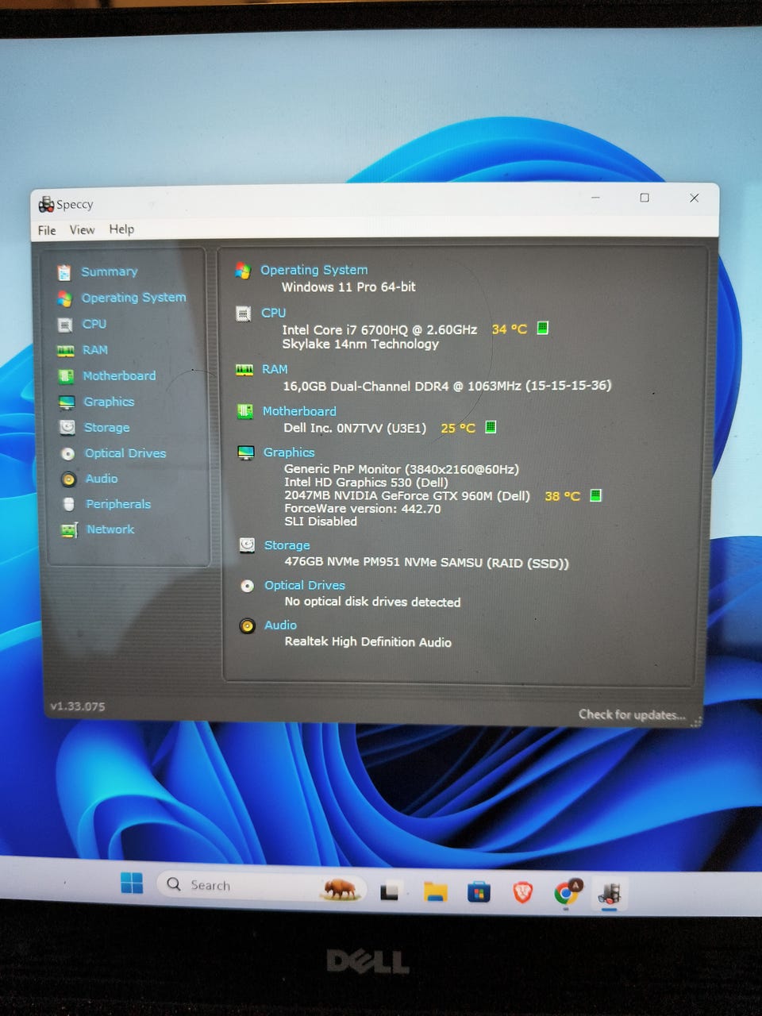Click the Audio heading link in summary

[x=281, y=625]
